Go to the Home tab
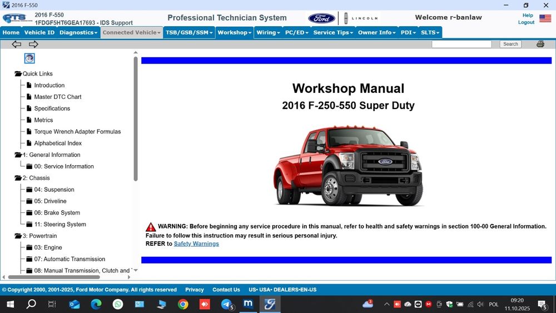 (11, 32)
